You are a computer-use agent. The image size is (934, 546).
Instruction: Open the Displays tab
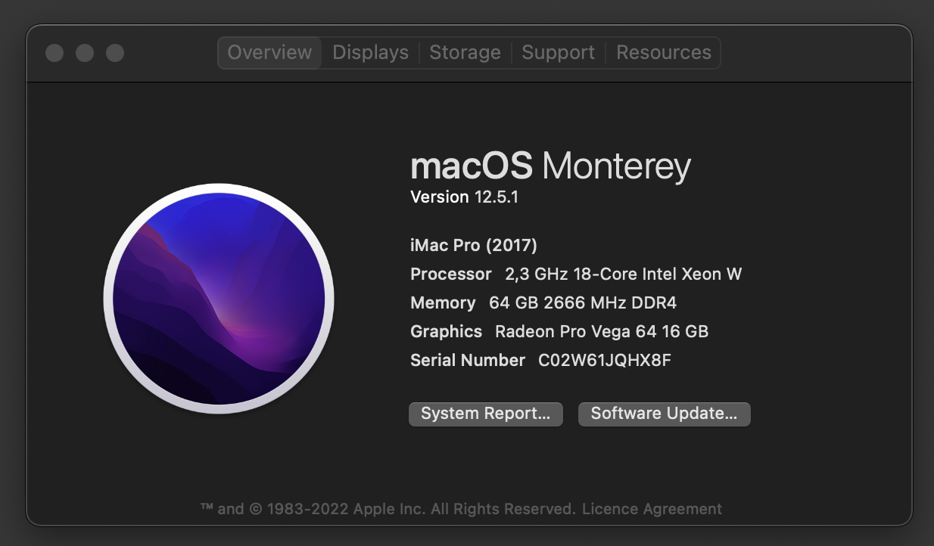371,53
